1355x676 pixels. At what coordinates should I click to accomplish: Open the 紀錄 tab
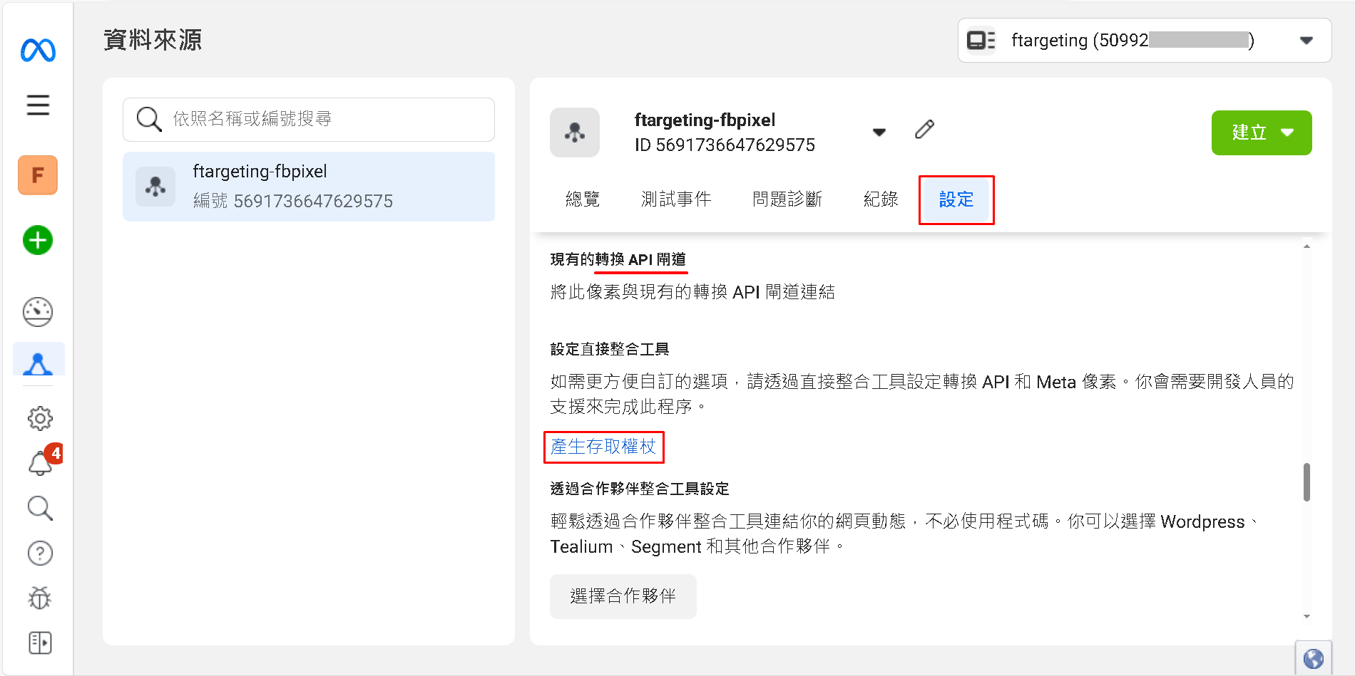881,199
